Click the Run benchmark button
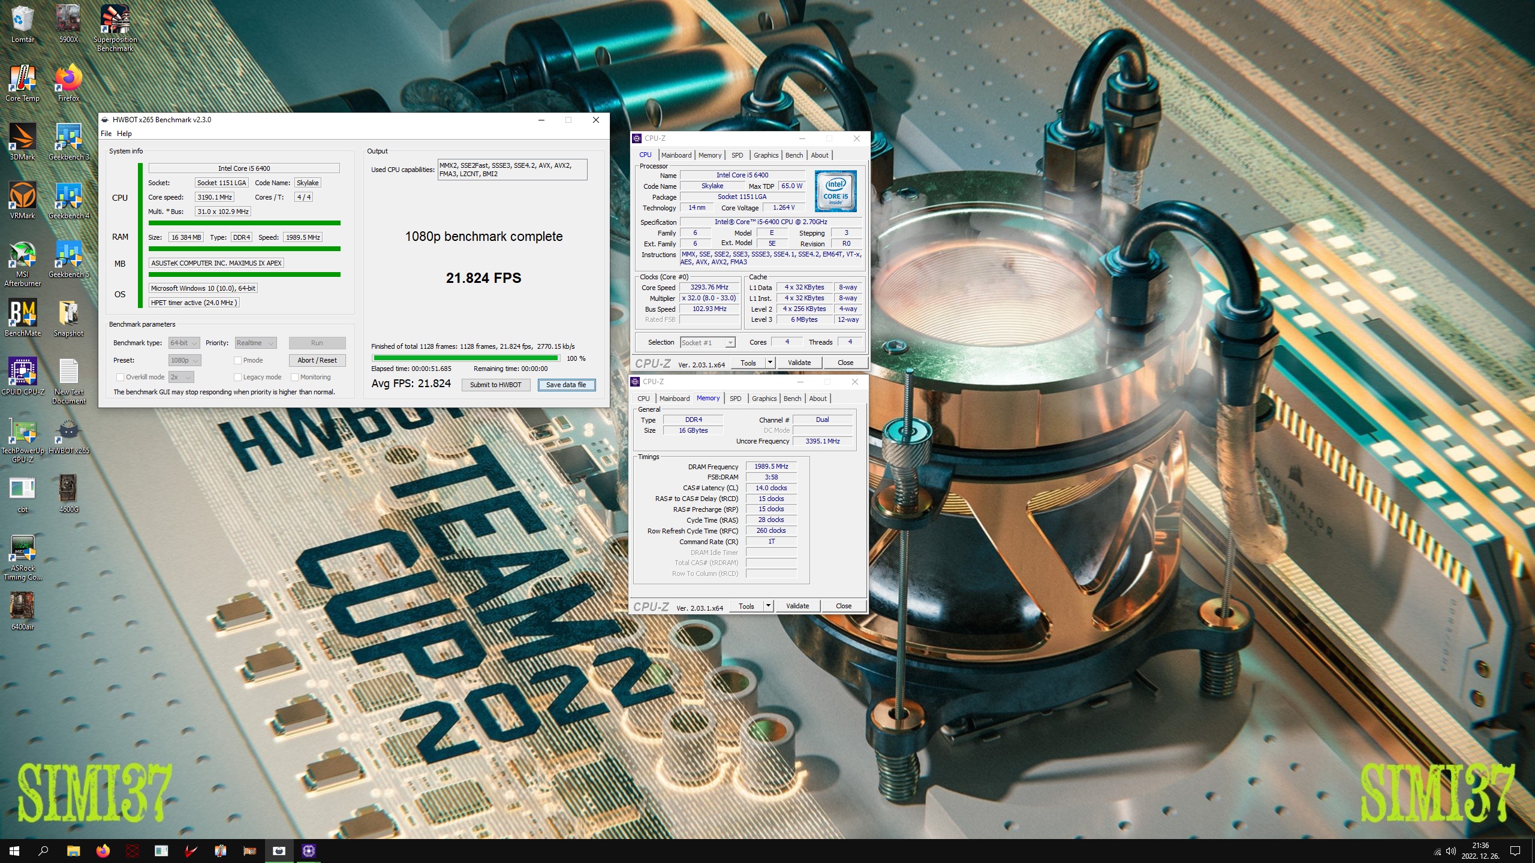 [x=317, y=343]
